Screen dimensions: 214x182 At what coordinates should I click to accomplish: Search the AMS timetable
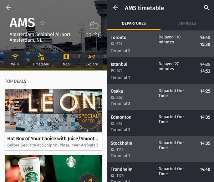[207, 8]
